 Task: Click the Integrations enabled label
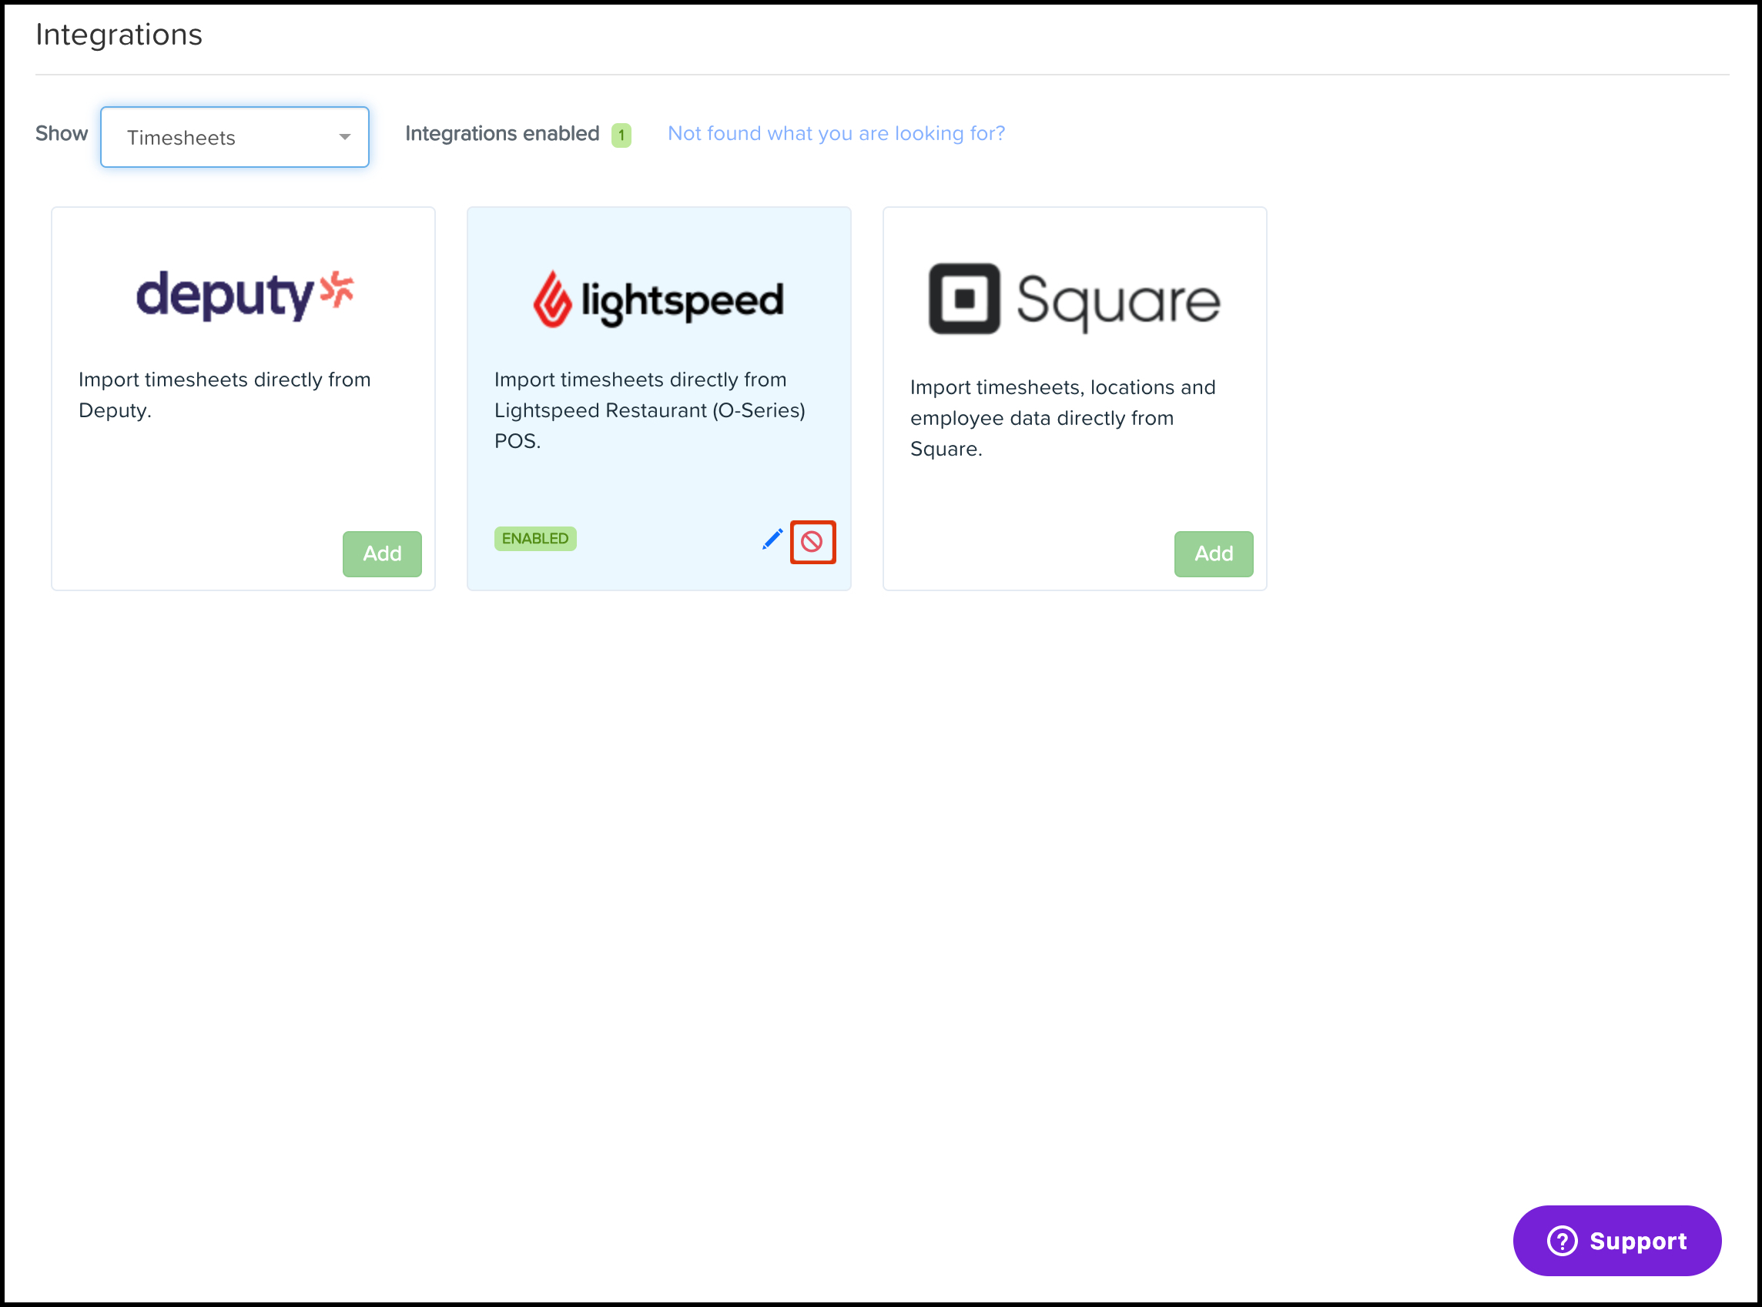click(502, 133)
